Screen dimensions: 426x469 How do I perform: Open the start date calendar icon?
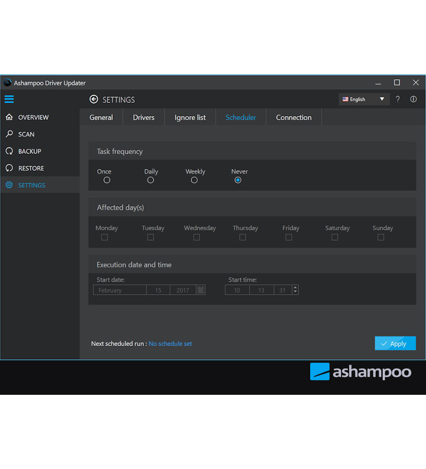click(x=201, y=290)
